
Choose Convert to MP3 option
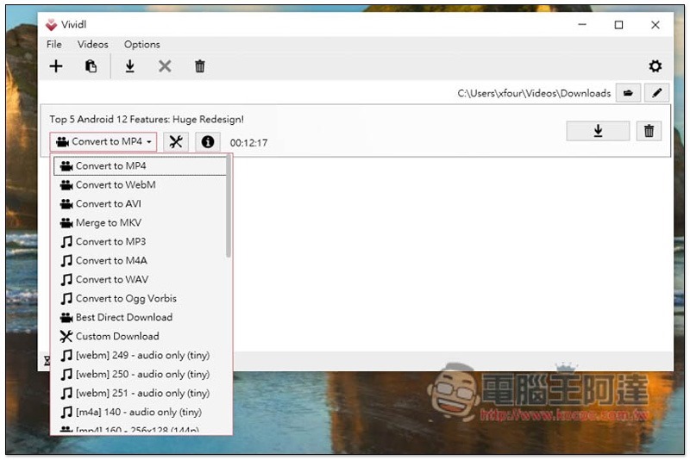click(110, 241)
